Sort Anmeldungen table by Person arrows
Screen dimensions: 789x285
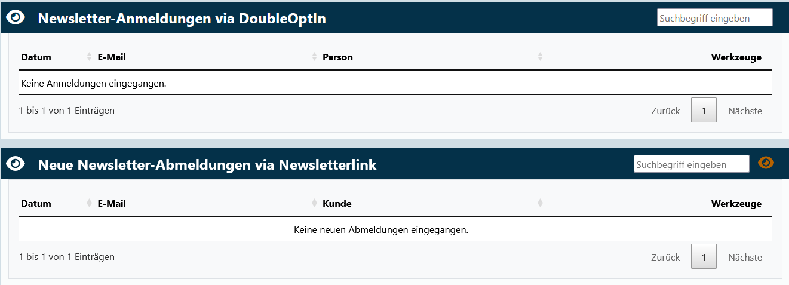[540, 57]
